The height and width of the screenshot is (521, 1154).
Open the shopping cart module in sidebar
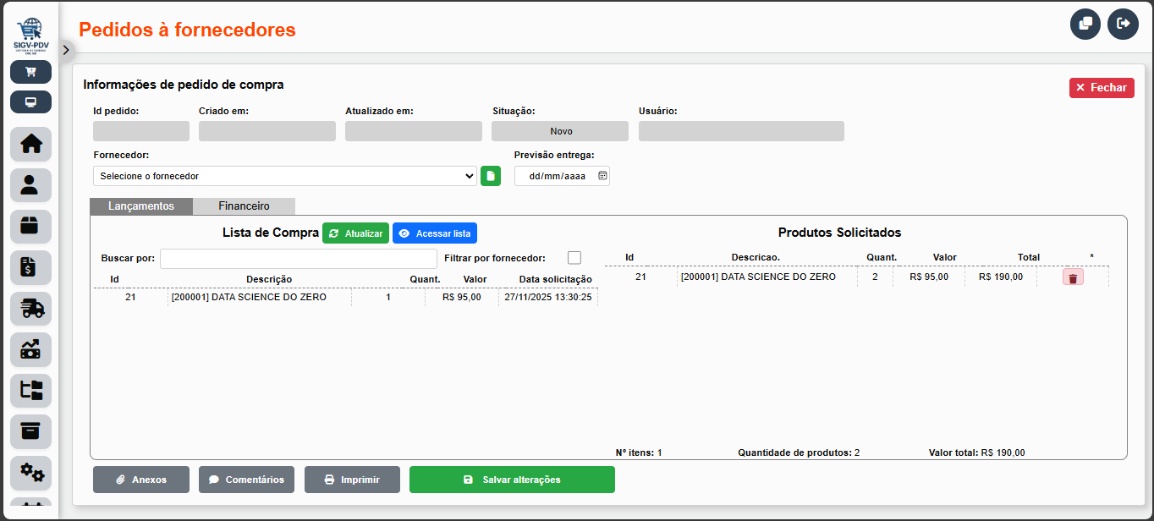(30, 72)
